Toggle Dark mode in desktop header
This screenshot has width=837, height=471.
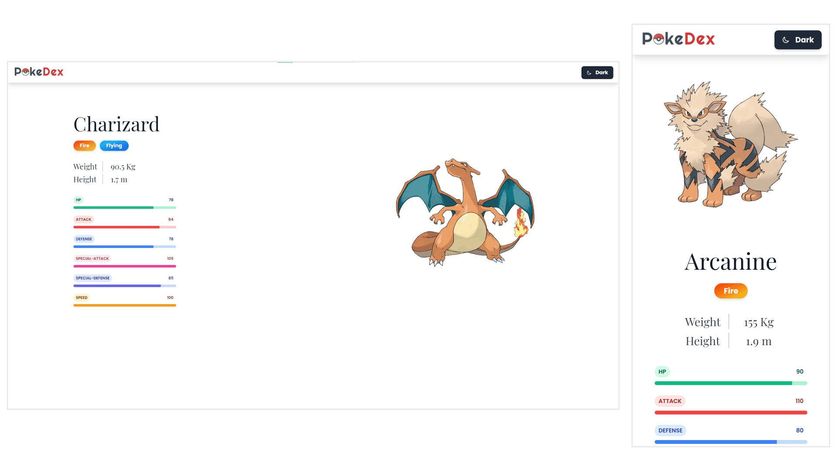(x=597, y=73)
